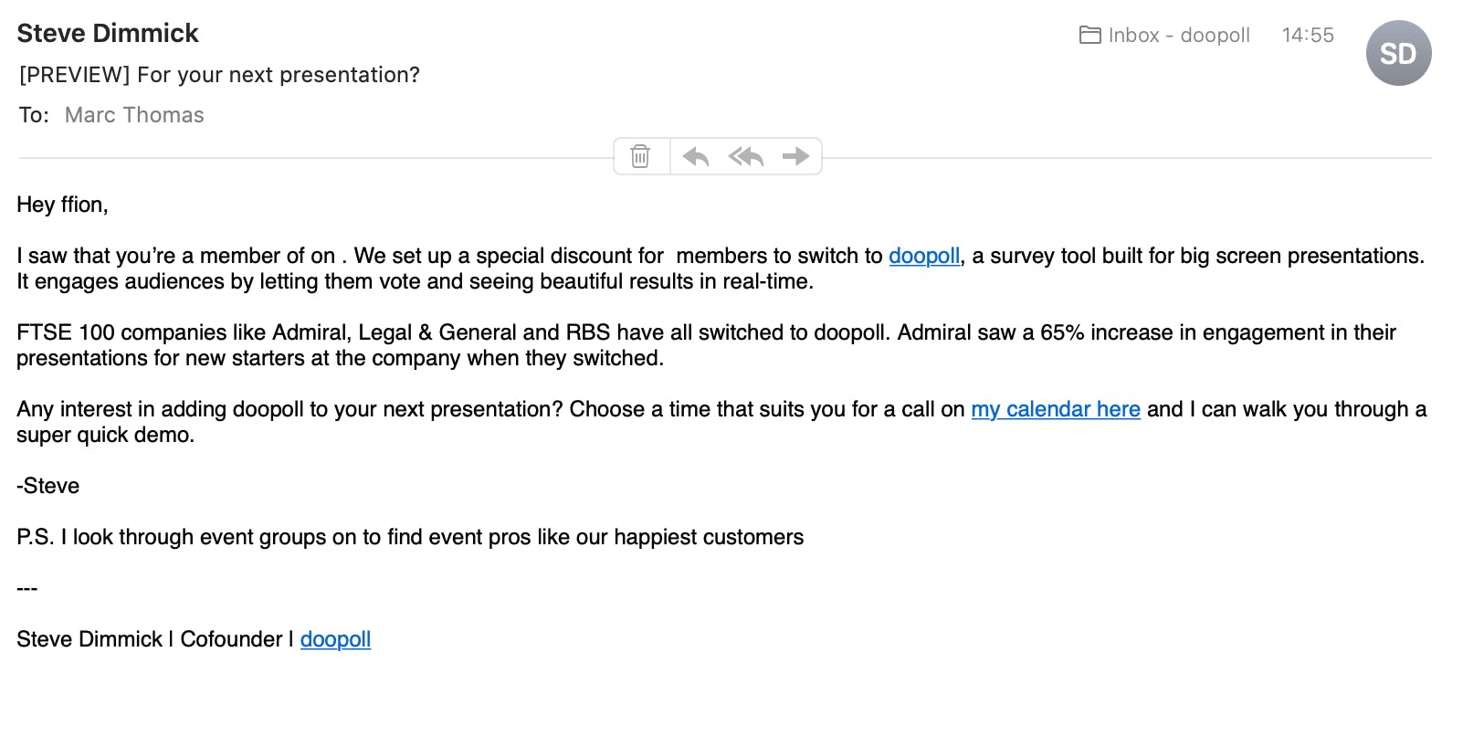Viewport: 1463px width, 747px height.
Task: Open the "my calendar here" link
Action: [x=1056, y=409]
